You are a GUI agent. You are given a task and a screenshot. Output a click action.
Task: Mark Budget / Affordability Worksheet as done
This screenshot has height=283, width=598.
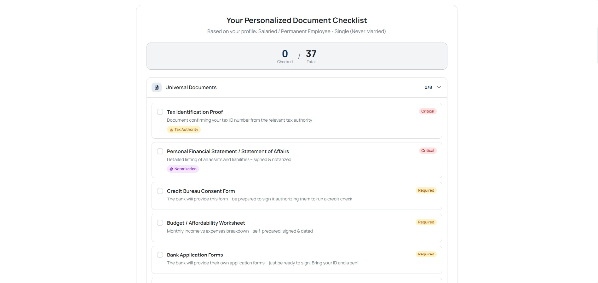tap(160, 223)
